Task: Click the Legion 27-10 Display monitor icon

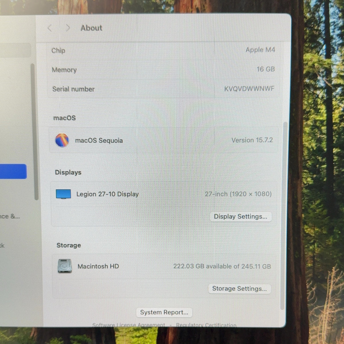Action: tap(63, 194)
